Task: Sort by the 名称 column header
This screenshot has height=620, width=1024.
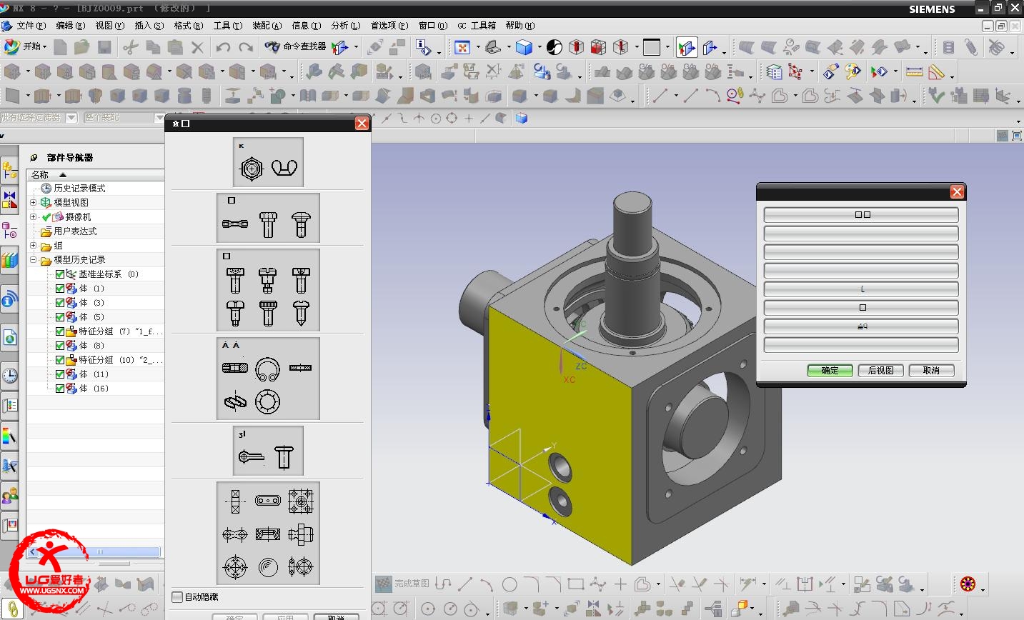Action: (x=94, y=175)
